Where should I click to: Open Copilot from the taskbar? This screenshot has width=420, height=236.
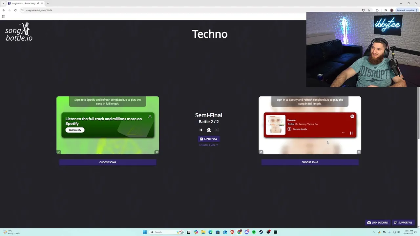pos(196,232)
